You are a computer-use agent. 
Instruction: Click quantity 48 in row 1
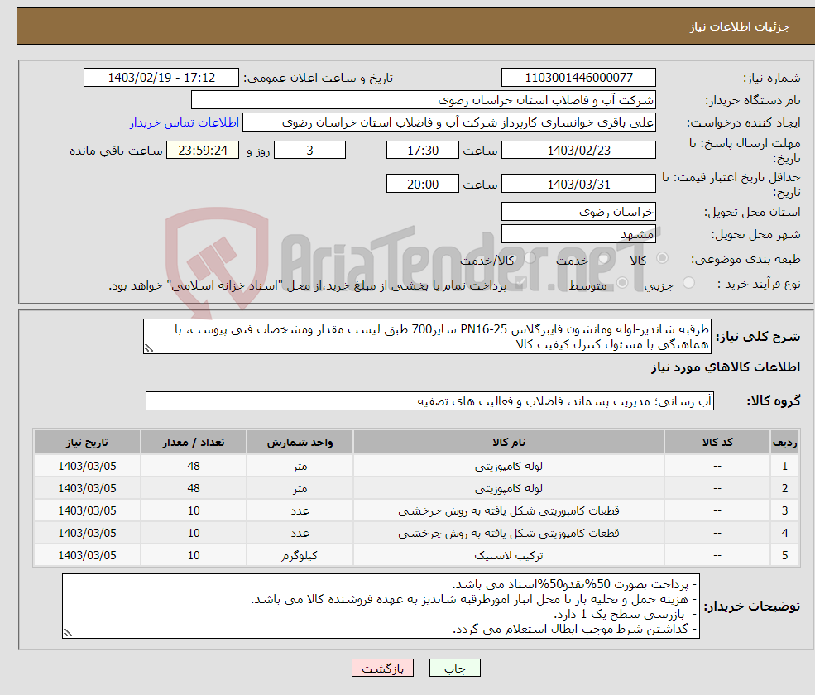[194, 467]
